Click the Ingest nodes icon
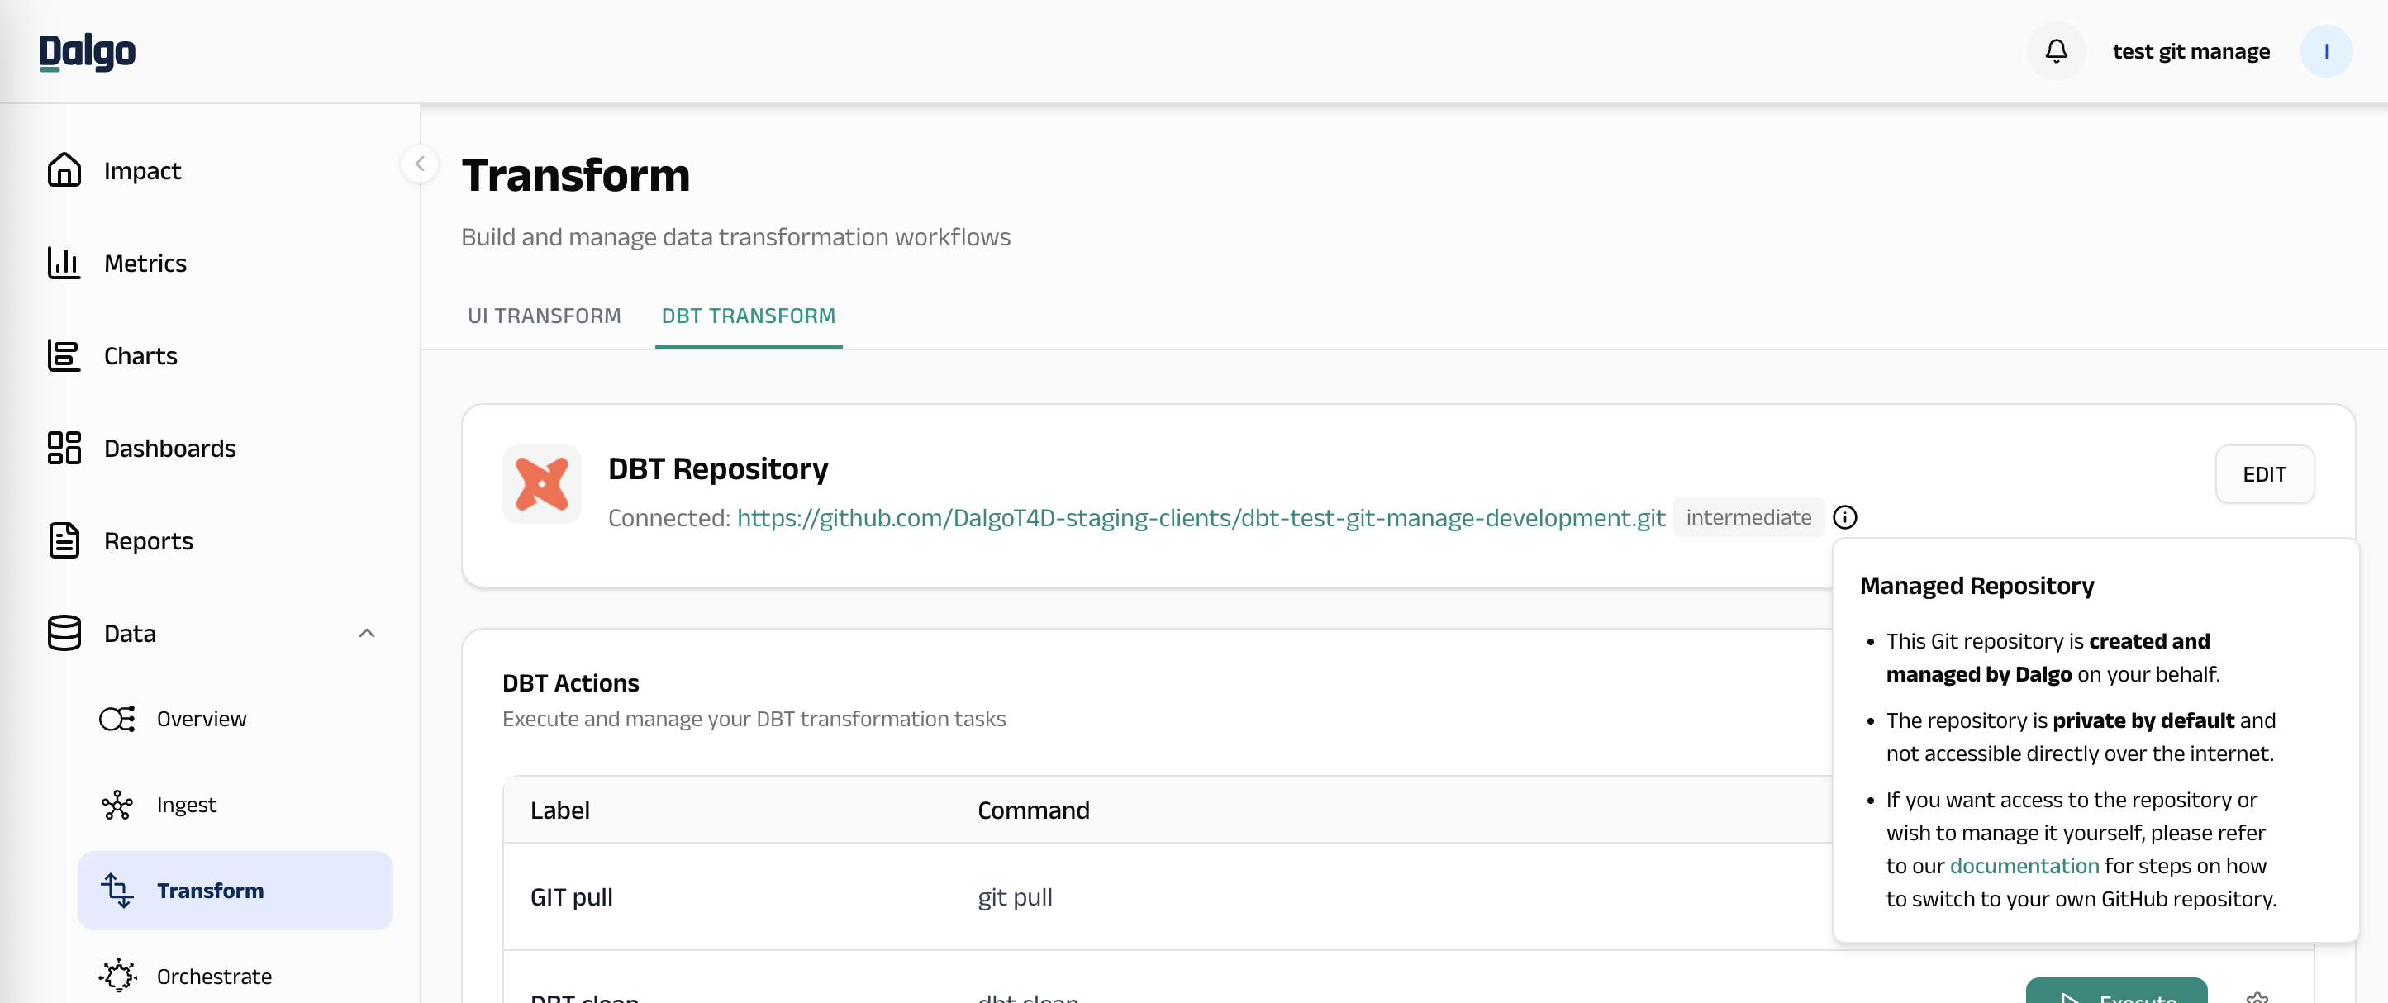Viewport: 2388px width, 1003px height. coord(117,805)
